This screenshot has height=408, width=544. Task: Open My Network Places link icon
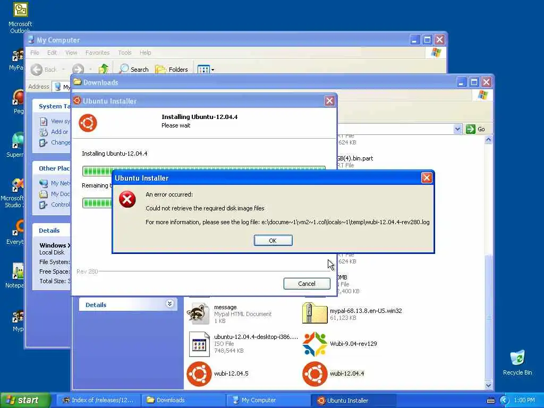[x=44, y=183]
